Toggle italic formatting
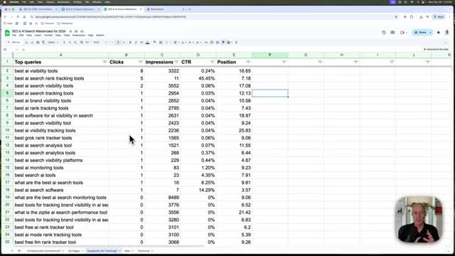This screenshot has height=256, width=455. coord(136,43)
